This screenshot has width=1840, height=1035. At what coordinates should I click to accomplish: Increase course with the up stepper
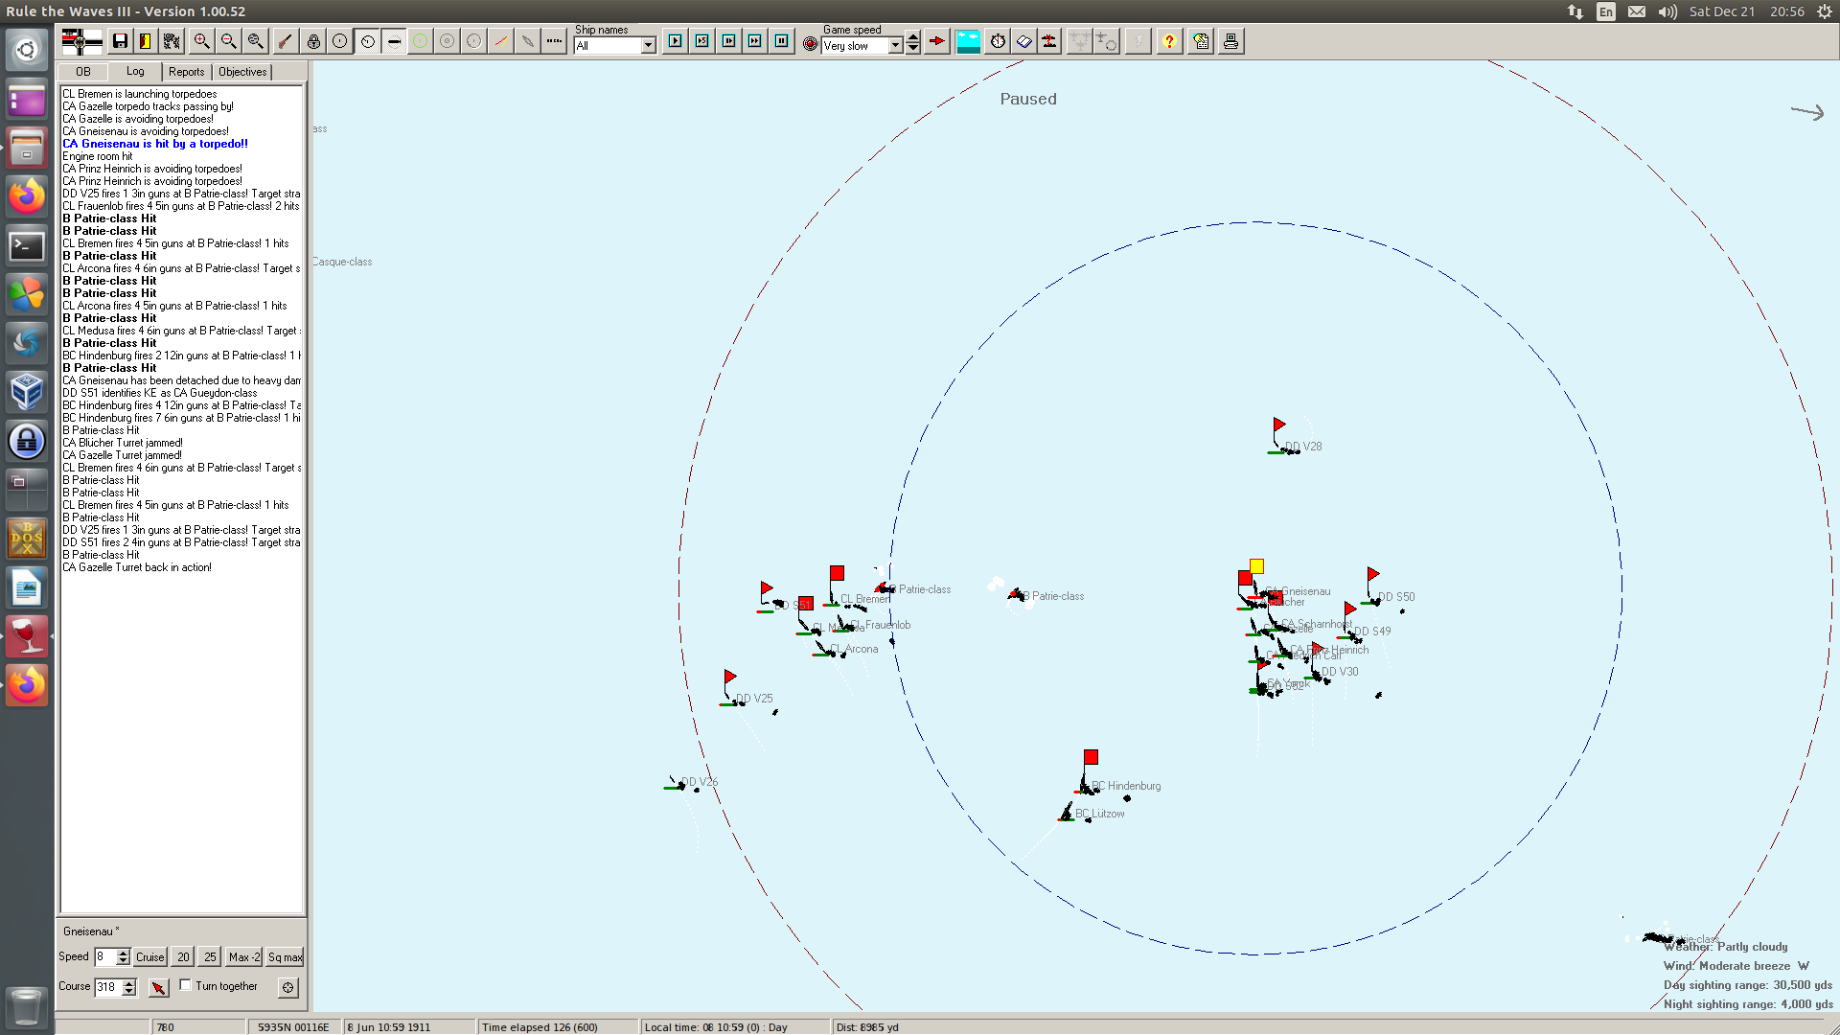coord(129,983)
